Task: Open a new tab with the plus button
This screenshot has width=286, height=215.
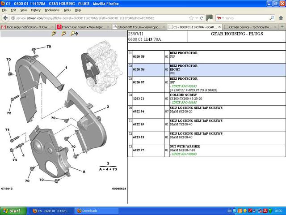Action: 282,27
